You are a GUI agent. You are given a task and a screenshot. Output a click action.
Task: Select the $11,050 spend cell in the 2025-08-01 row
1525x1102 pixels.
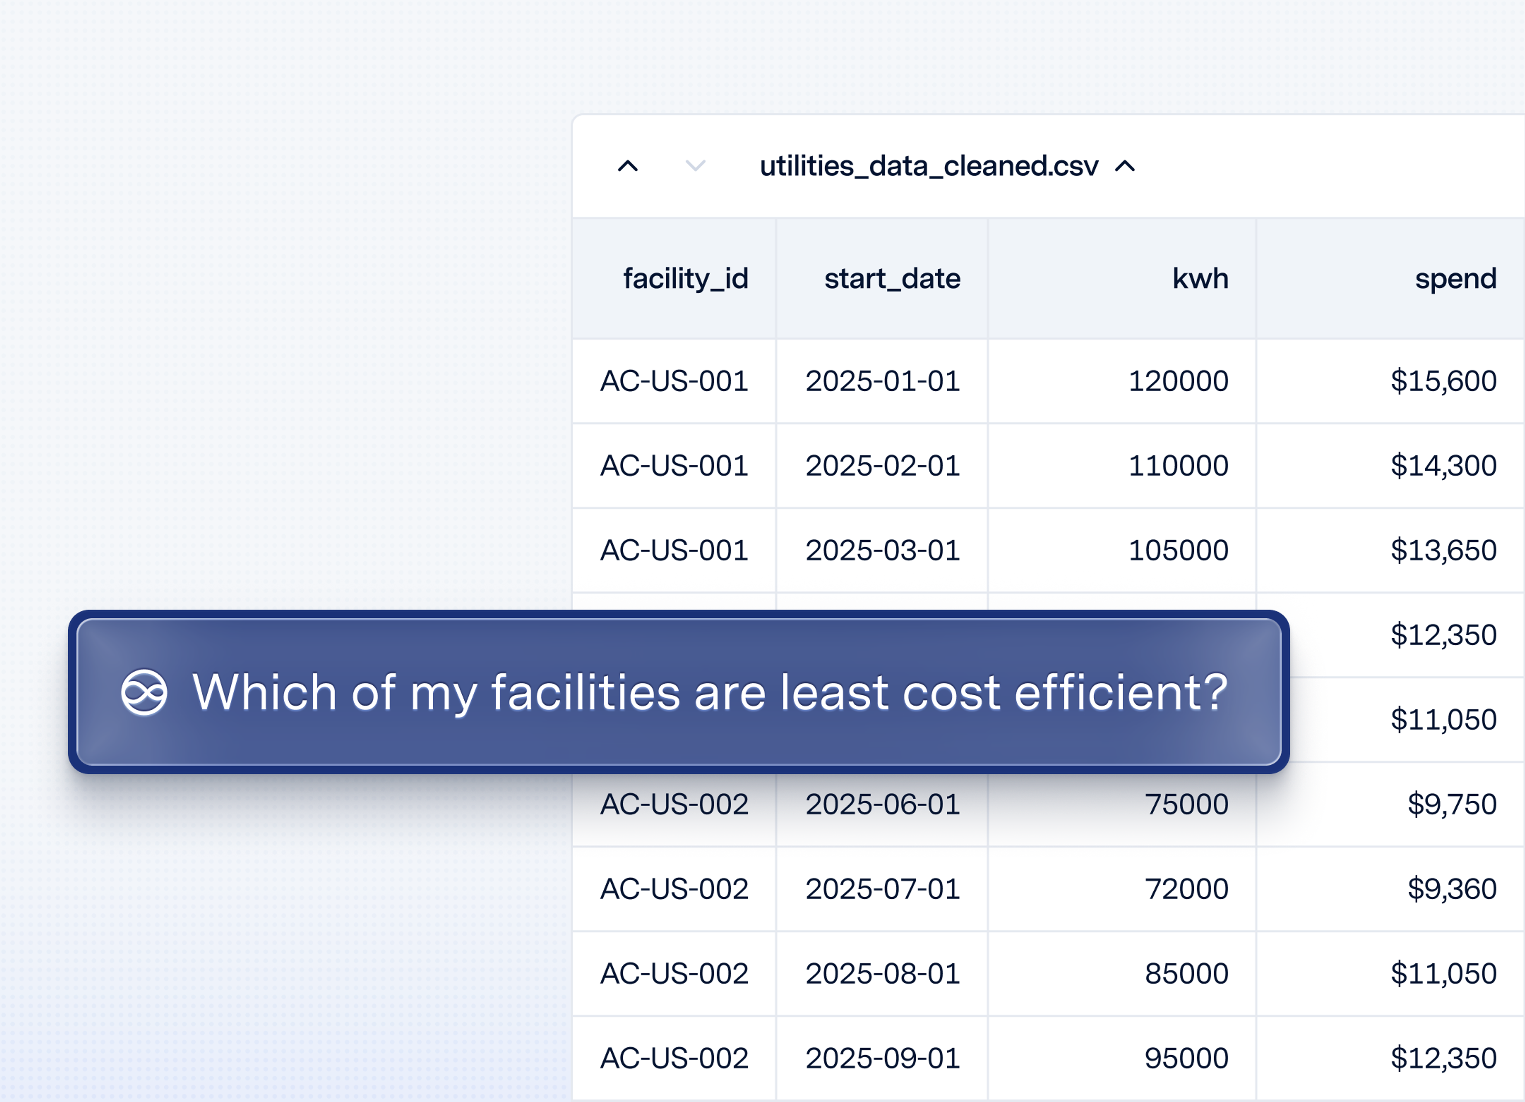[1390, 974]
